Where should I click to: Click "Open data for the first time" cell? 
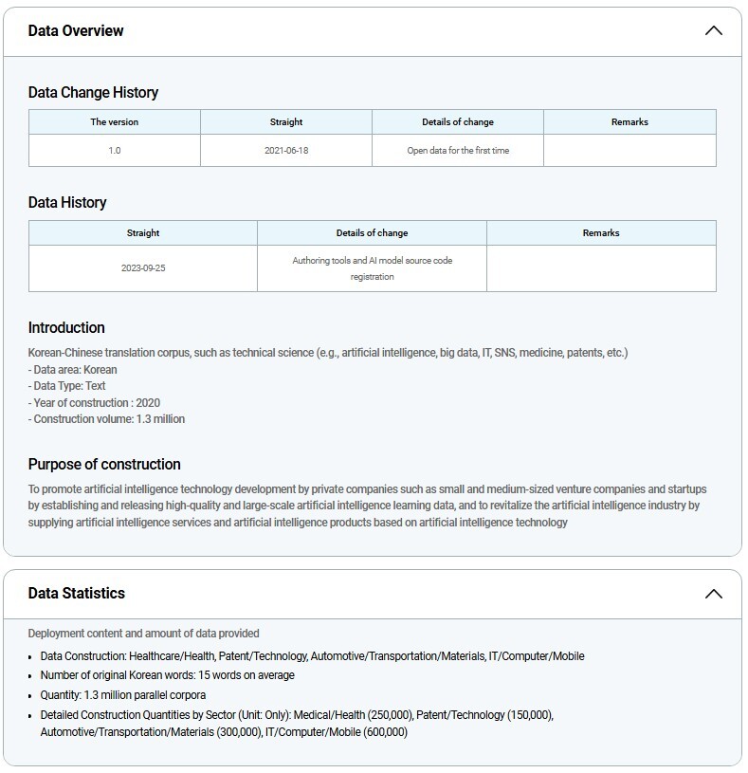click(458, 151)
